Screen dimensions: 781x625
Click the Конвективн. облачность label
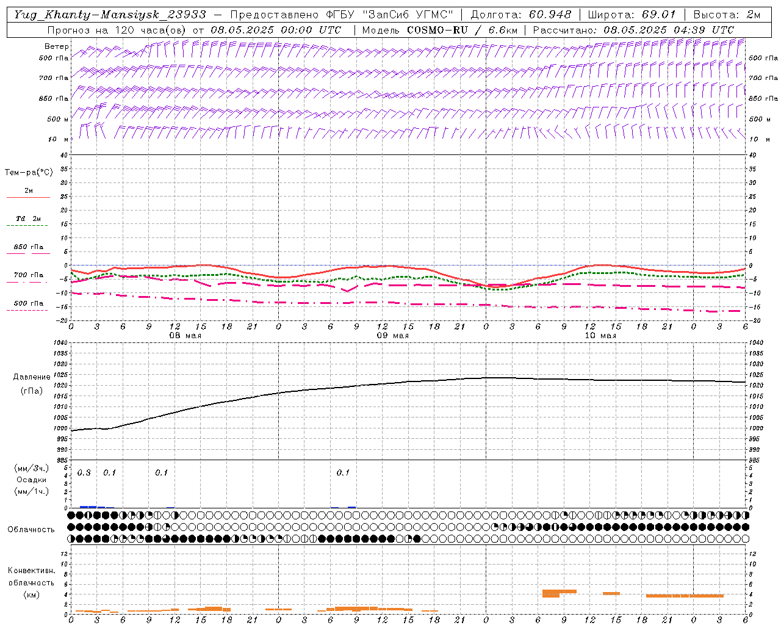pos(31,577)
